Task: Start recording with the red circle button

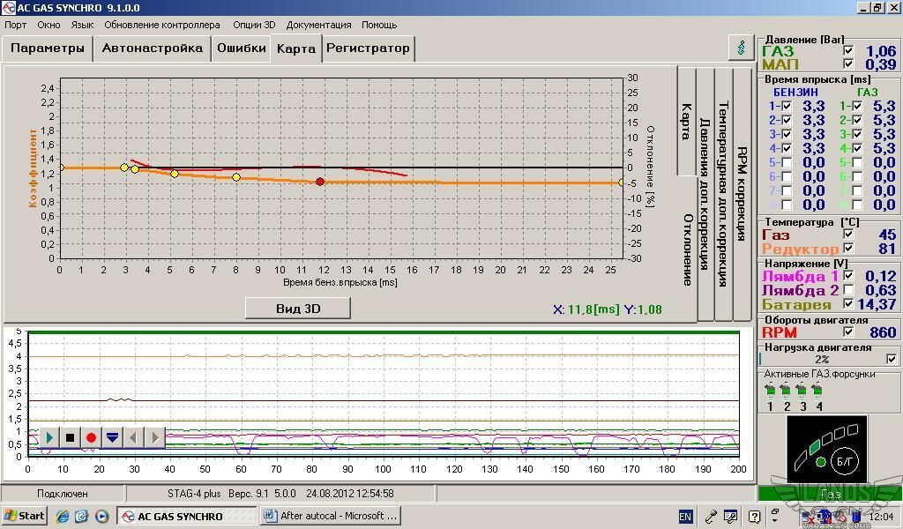Action: pyautogui.click(x=91, y=437)
